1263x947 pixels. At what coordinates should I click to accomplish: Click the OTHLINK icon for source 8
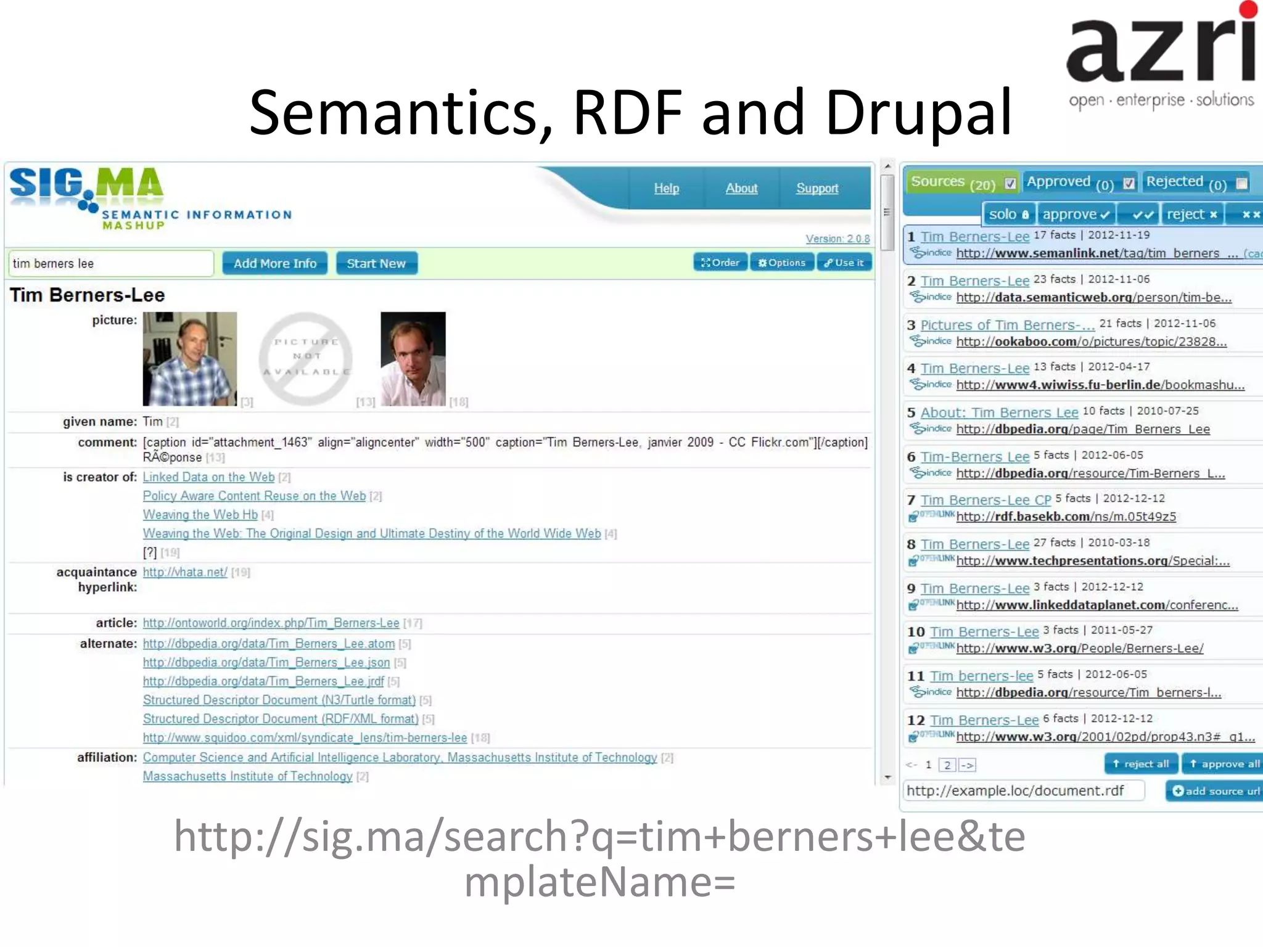click(931, 560)
